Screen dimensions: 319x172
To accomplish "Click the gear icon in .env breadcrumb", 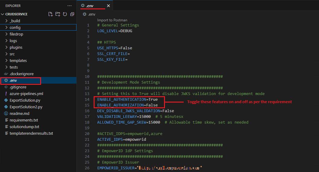I will click(x=85, y=14).
